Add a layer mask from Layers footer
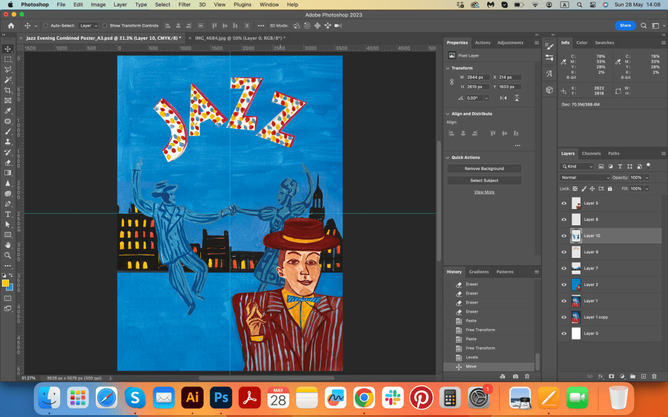This screenshot has height=417, width=668. pos(611,376)
